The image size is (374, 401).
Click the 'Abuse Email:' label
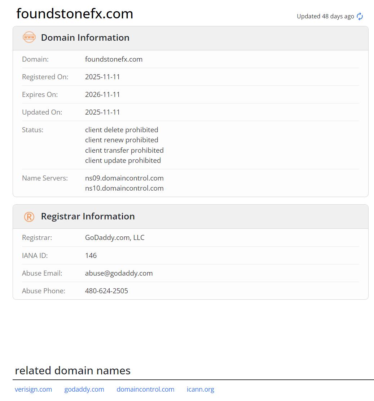(42, 273)
